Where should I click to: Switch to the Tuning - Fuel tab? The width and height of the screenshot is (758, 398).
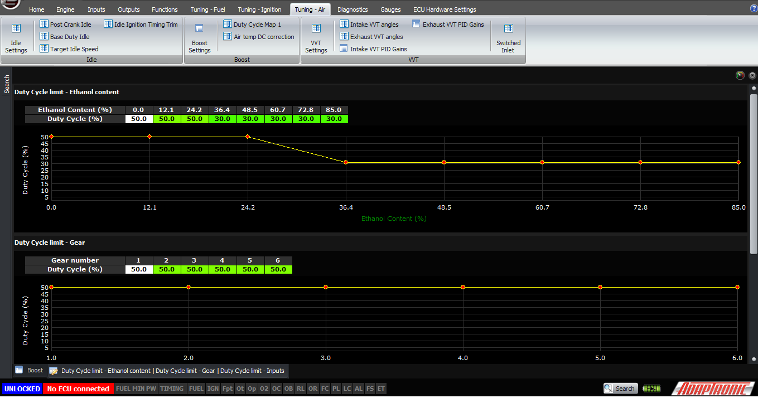tap(207, 9)
